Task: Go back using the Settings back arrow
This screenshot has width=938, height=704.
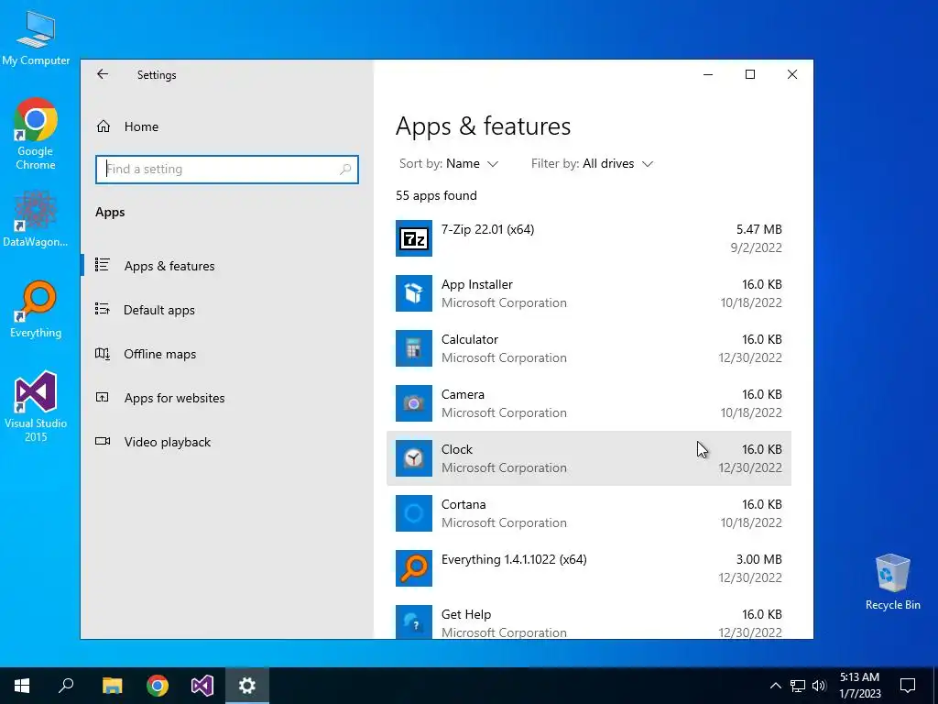Action: pos(103,74)
